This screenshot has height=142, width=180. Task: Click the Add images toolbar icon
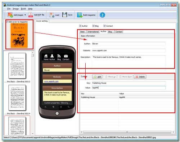pos(10,15)
